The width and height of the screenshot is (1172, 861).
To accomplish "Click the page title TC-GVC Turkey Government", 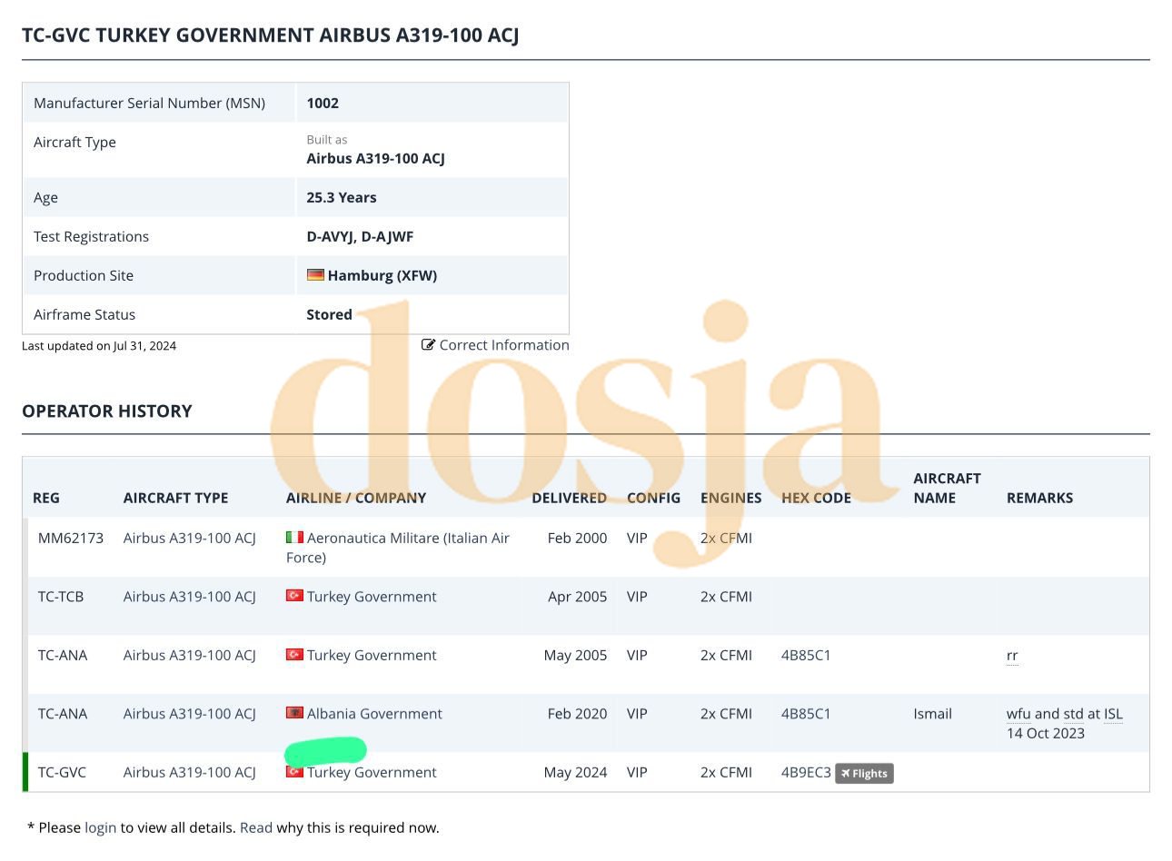I will 271,35.
